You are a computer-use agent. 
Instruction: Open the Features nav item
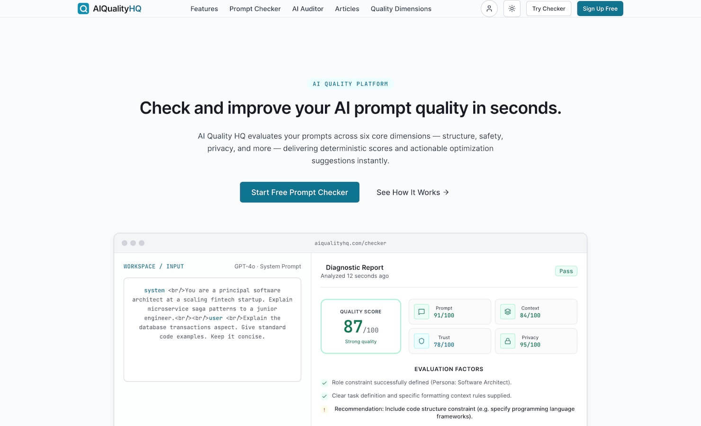pos(204,9)
